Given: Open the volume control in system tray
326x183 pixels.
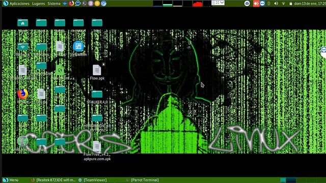Looking at the screenshot, I should coord(276,4).
